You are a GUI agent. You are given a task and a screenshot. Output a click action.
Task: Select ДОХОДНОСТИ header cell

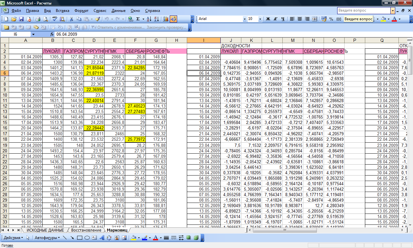[x=231, y=46]
